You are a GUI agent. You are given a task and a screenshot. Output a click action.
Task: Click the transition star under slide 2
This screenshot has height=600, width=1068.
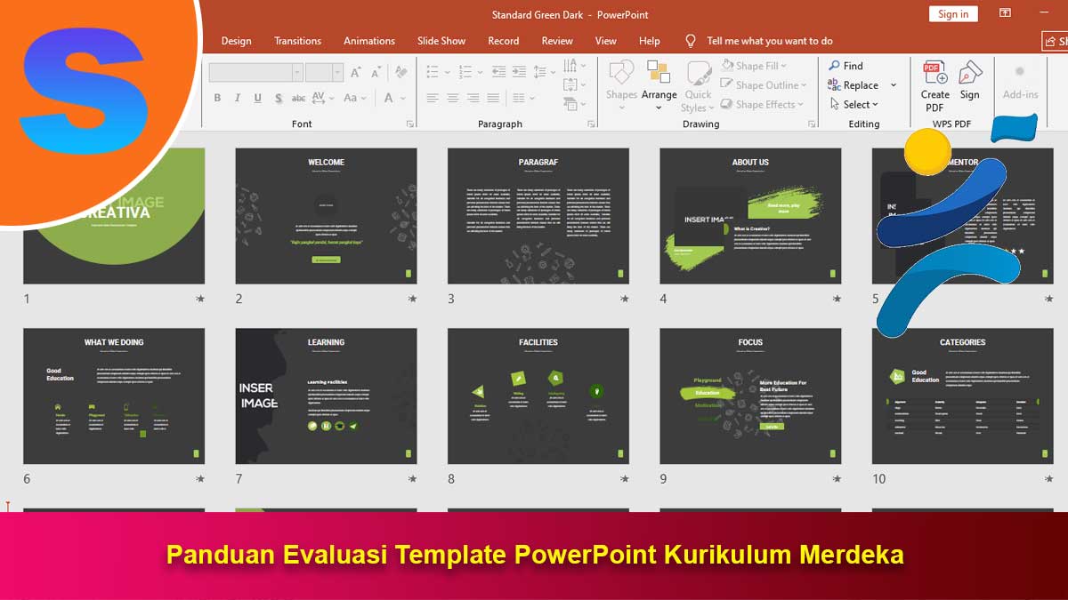(x=412, y=299)
